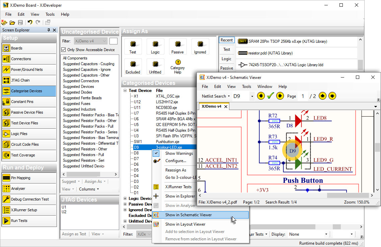Open the Pin Mapping screen
This screenshot has width=381, height=247.
(29, 178)
